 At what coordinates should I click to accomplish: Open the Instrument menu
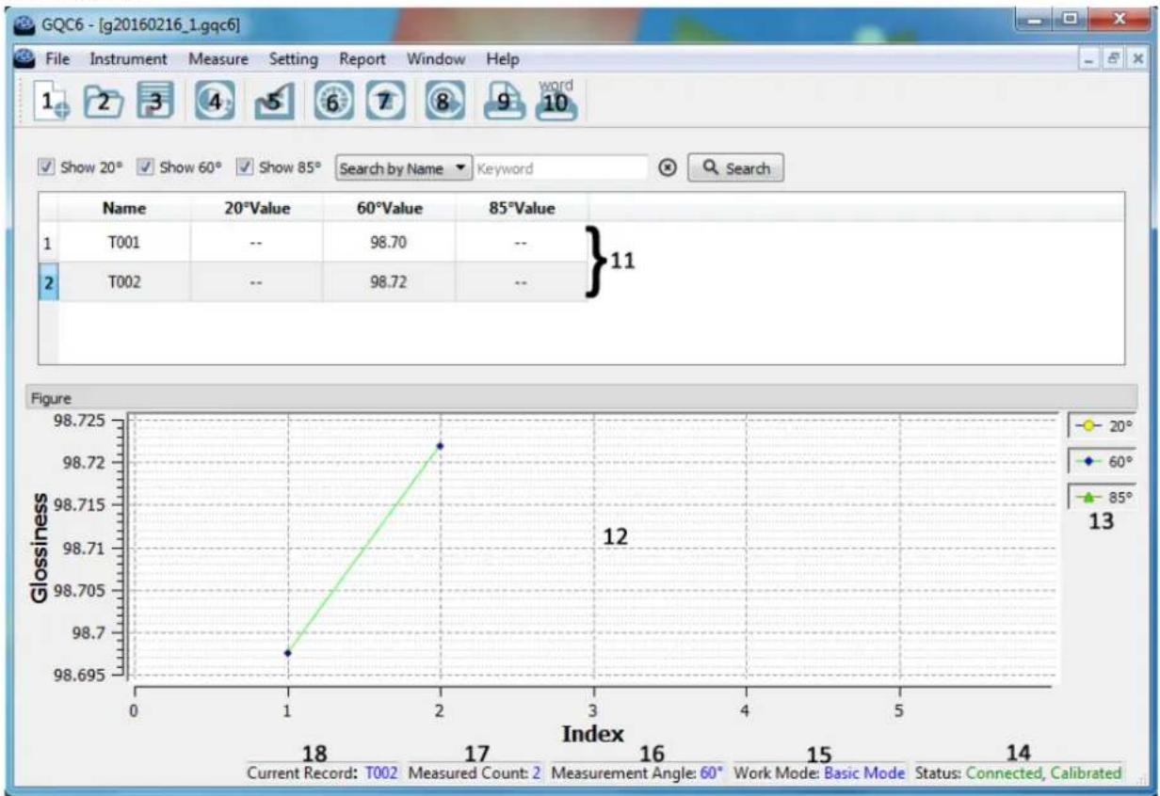(x=128, y=58)
